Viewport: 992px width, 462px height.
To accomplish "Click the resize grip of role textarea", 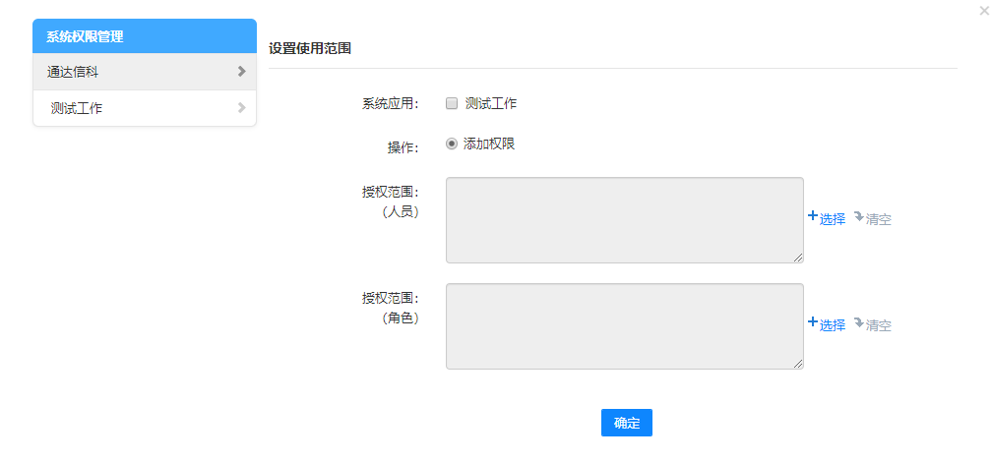I will pyautogui.click(x=798, y=364).
